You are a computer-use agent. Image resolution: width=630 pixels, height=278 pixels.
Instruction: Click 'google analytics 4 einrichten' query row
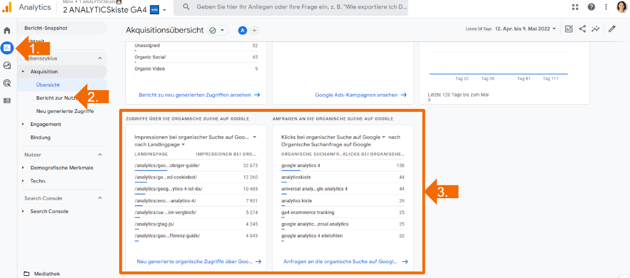(x=343, y=236)
